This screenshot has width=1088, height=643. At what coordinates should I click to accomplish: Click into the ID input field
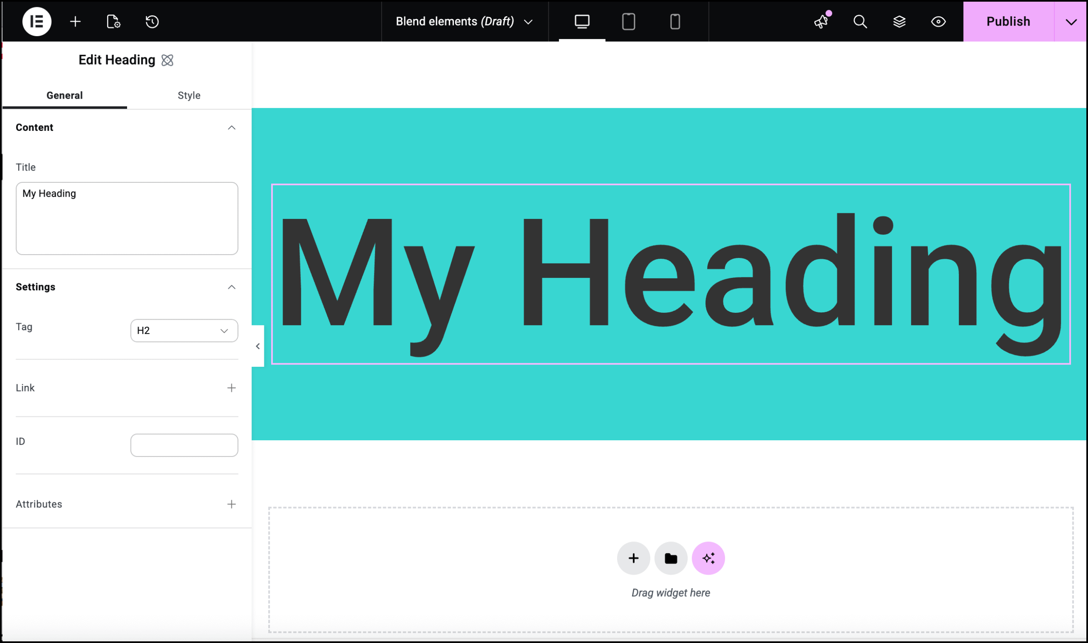[184, 445]
